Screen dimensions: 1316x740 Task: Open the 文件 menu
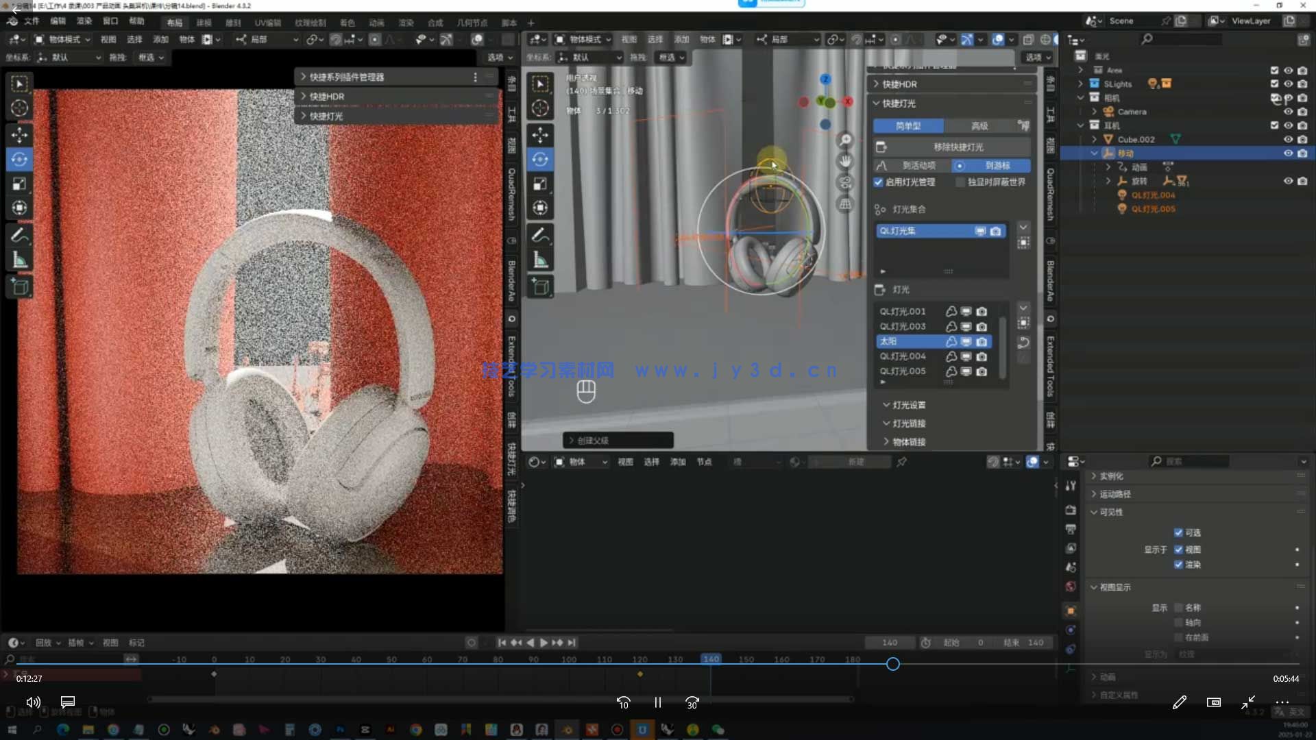click(x=32, y=21)
